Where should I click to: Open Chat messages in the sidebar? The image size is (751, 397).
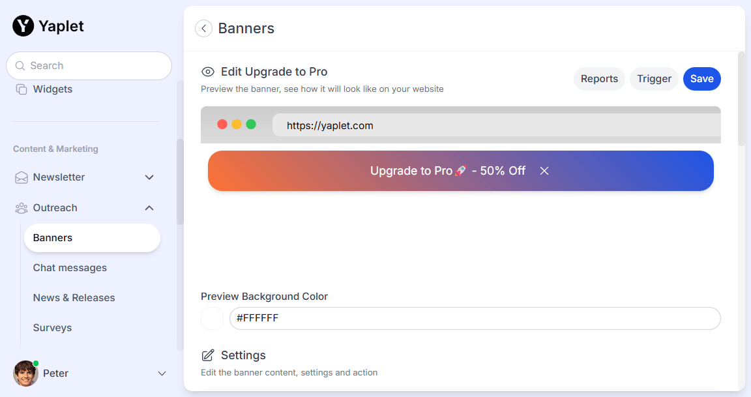pos(70,268)
